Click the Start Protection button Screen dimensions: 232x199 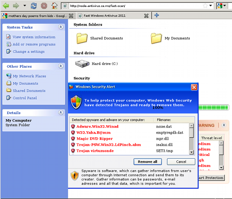tap(212, 178)
